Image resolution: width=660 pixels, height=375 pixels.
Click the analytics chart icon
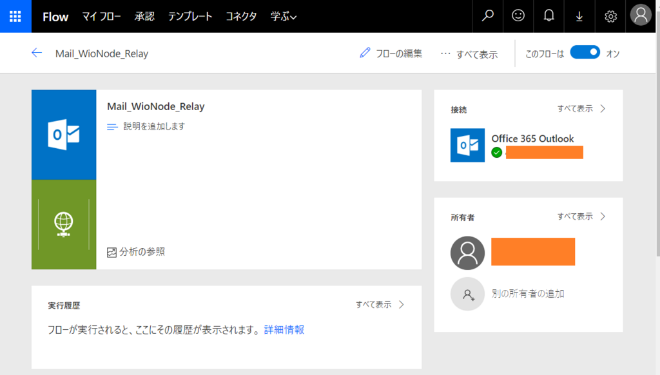(112, 252)
